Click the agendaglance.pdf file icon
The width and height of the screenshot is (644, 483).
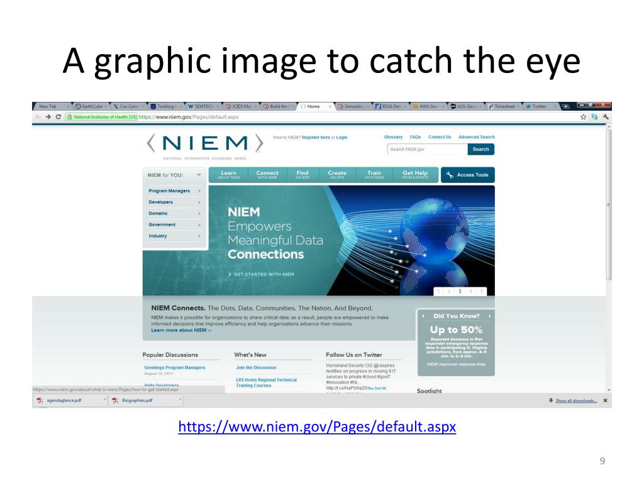point(40,401)
